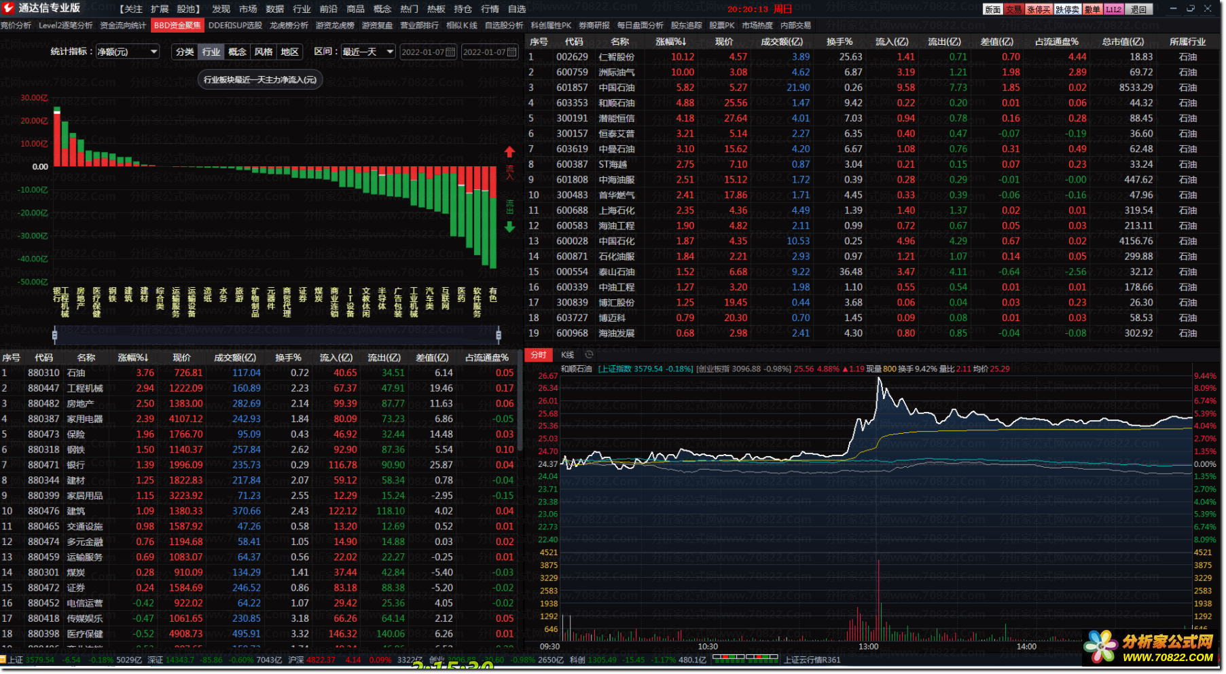Select the 行业 segment option
This screenshot has height=674, width=1226.
[x=211, y=52]
